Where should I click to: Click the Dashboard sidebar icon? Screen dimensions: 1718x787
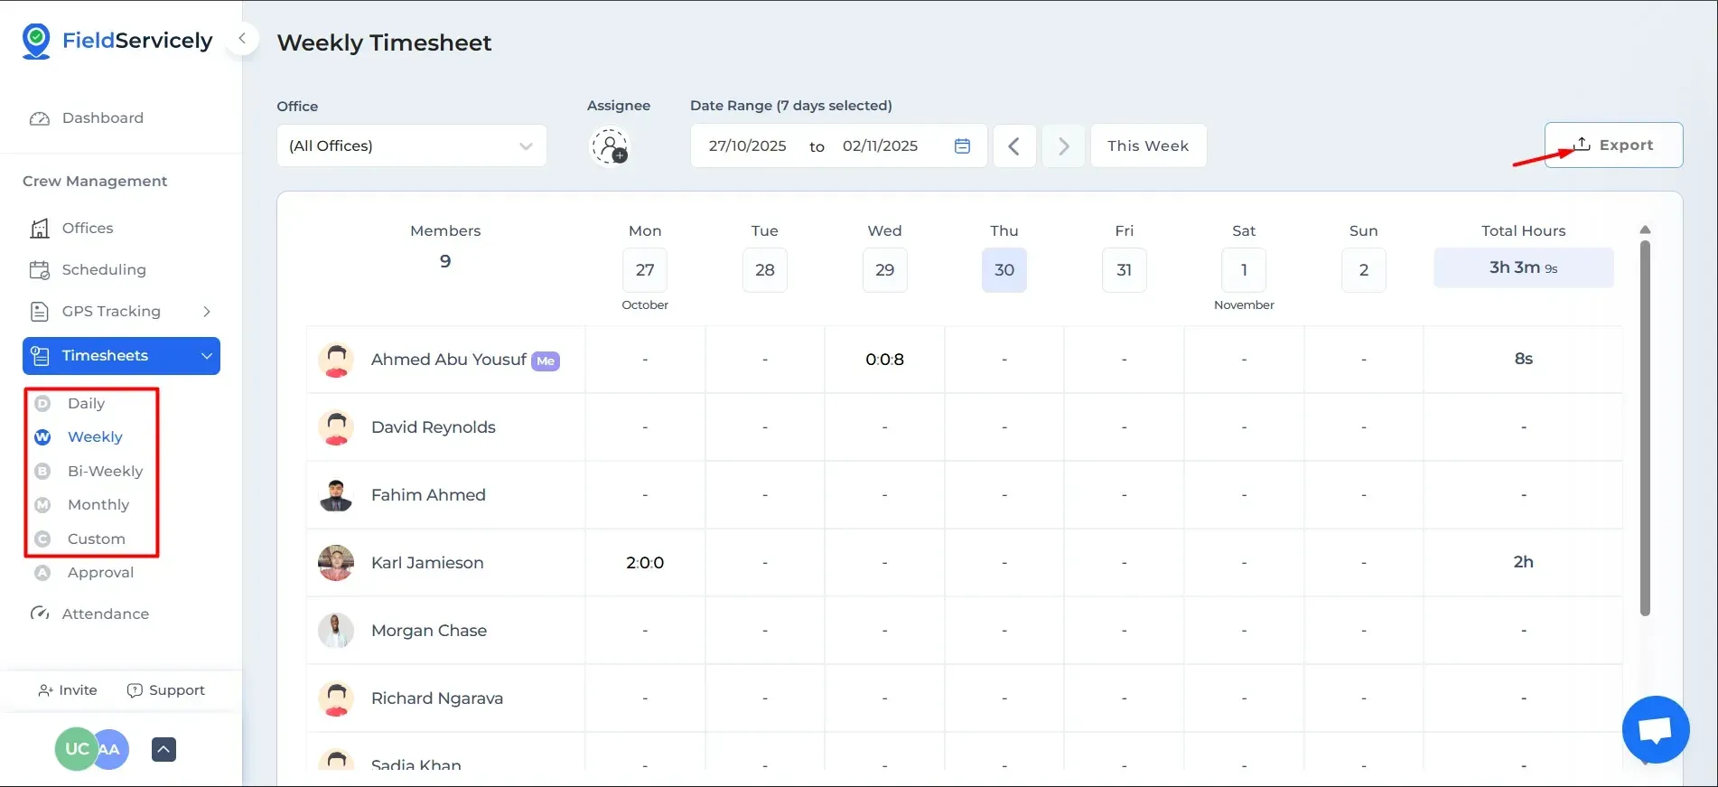point(40,118)
